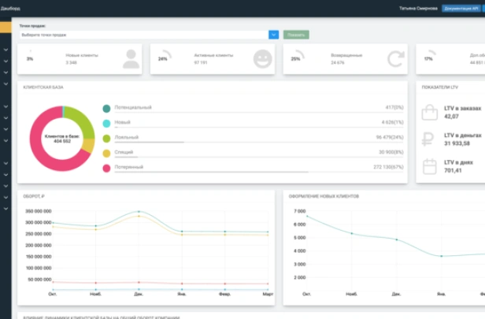Click the green Лояльный legend swatch
Viewport: 485px width, 319px height.
click(x=106, y=138)
